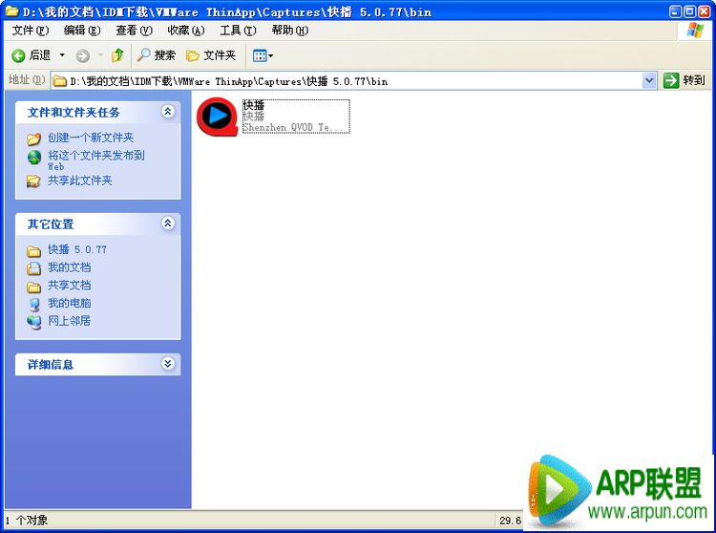
Task: Open 网上邻居 location link
Action: point(70,321)
